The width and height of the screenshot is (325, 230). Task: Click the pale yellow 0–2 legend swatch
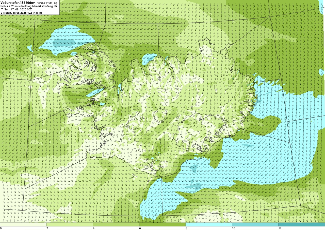23,224
